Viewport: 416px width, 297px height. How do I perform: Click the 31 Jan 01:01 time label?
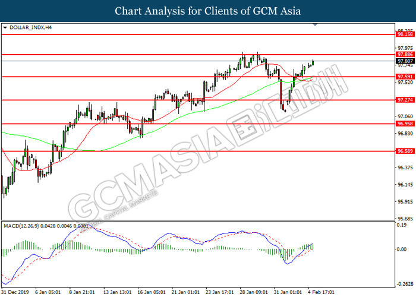click(x=288, y=292)
